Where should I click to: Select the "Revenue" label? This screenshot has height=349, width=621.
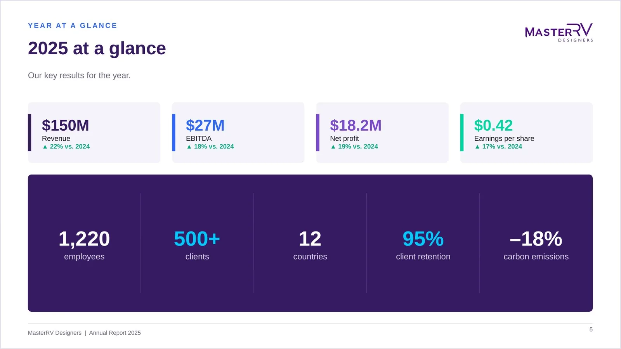(56, 138)
